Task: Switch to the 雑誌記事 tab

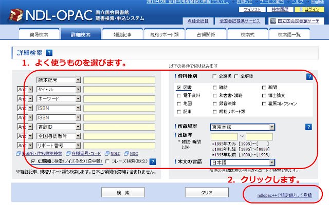Action: point(122,34)
